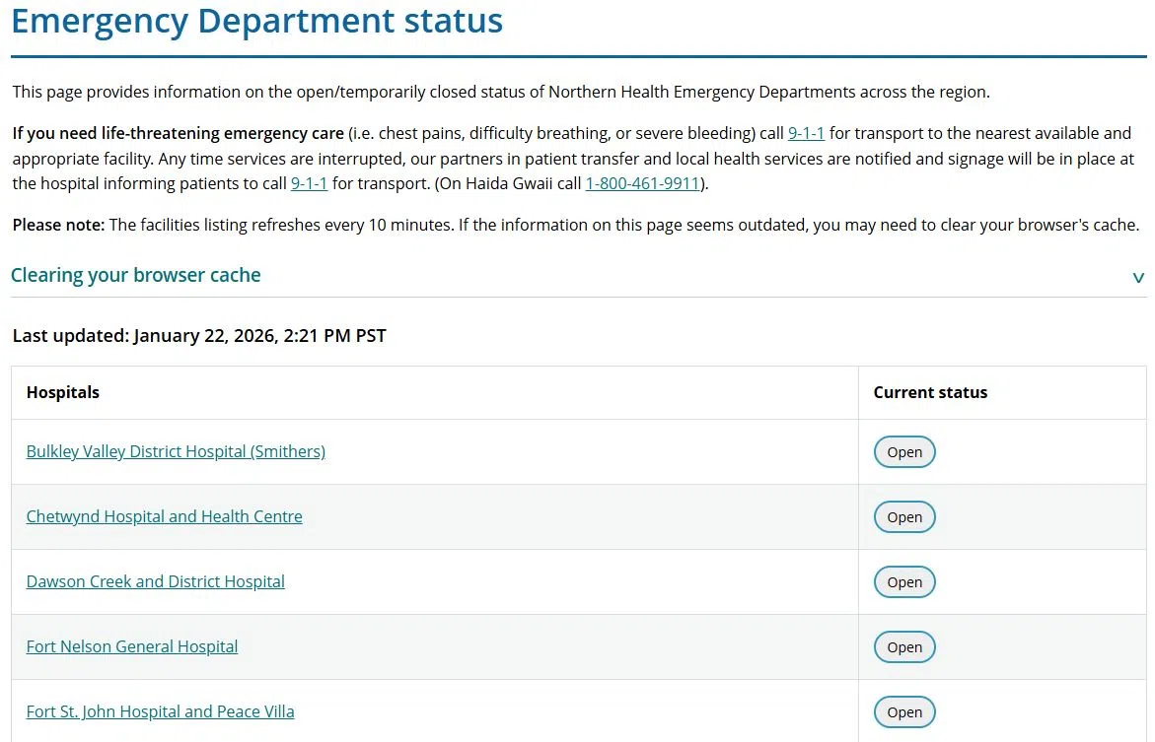Open Fort Nelson General Hospital link
This screenshot has height=742, width=1155.
pos(132,647)
